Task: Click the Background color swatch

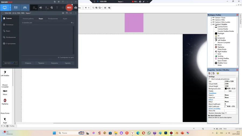Action: click(x=226, y=89)
